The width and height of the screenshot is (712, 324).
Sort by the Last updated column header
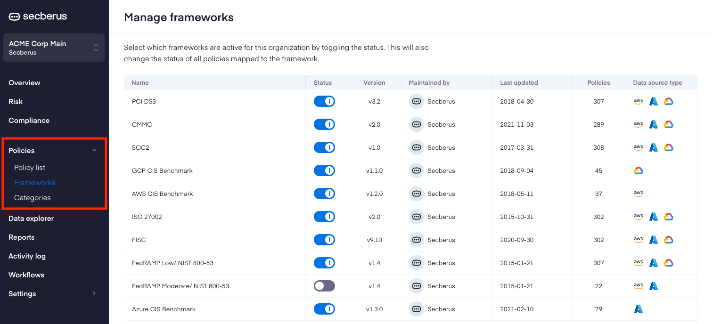pos(519,82)
